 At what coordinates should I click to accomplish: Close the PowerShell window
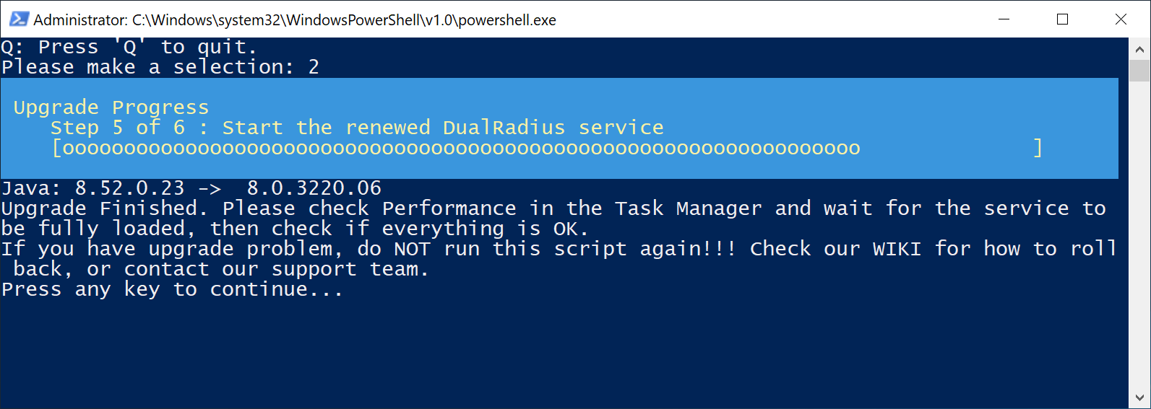click(x=1121, y=19)
